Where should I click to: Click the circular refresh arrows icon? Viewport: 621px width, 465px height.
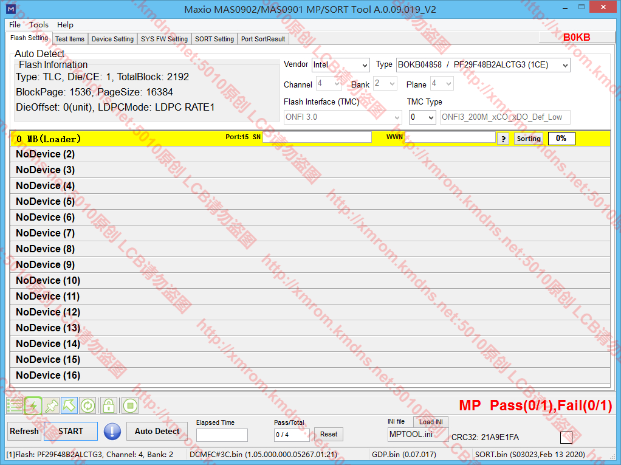[87, 405]
